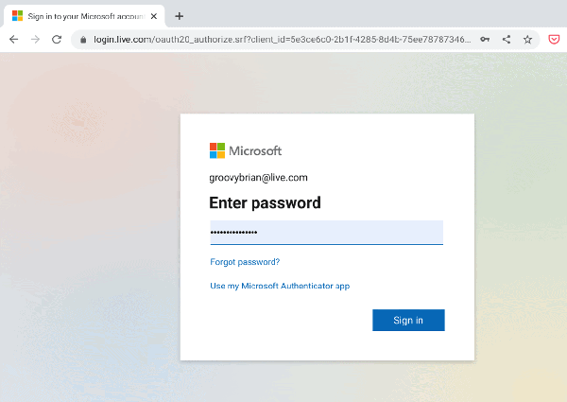
Task: Click the groovybrian@live.com account text
Action: click(258, 178)
